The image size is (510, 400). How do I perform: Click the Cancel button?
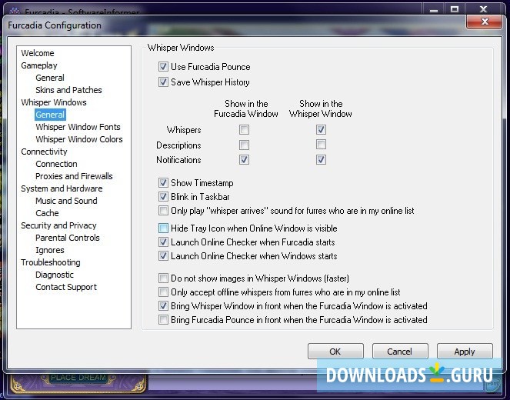point(400,352)
